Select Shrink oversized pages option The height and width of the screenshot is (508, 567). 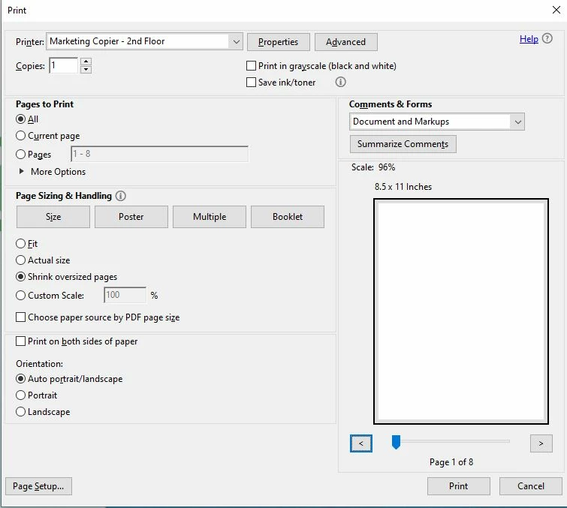(20, 276)
